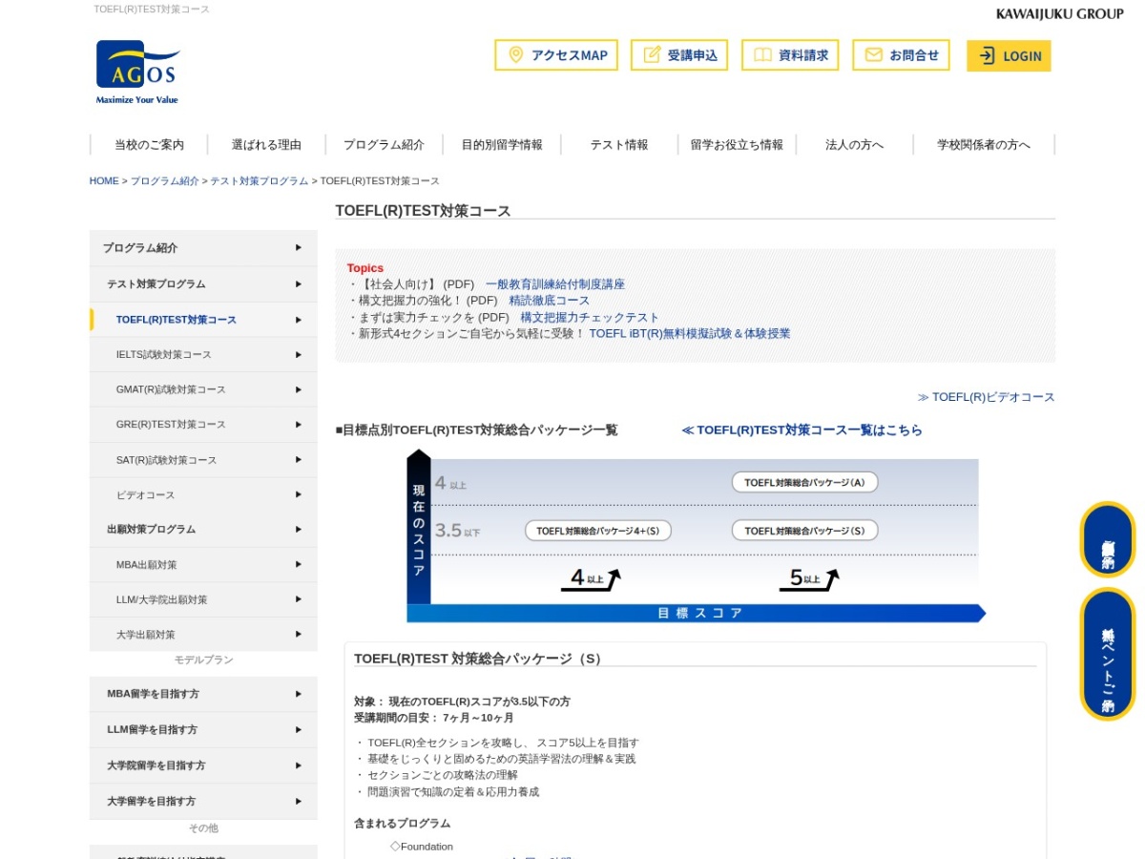Click the arrow beside IELTS試験対策コース

[x=299, y=354]
